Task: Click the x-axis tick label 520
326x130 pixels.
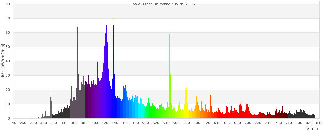Action: [x=156, y=123]
